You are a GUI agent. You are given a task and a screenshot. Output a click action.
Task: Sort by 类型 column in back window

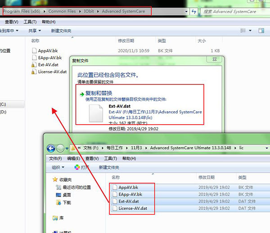click(x=162, y=41)
